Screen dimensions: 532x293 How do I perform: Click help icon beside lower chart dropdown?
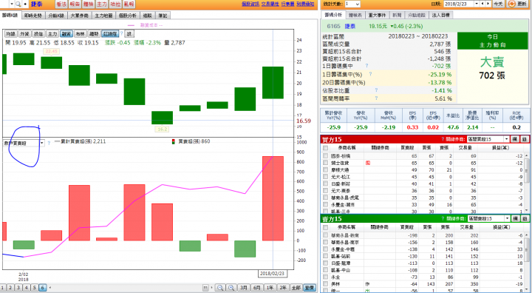49,143
